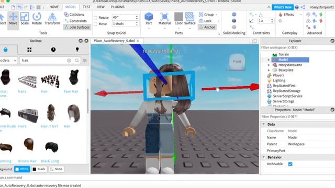Switch to the VIEW tab
Image resolution: width=335 pixels, height=188 pixels.
tap(100, 7)
